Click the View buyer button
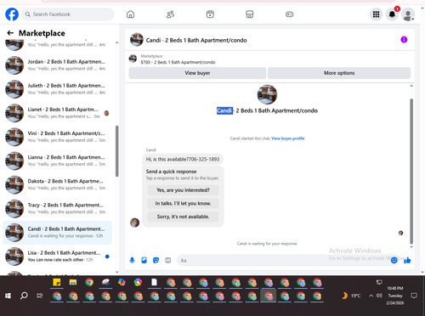425x316 pixels. [x=197, y=73]
